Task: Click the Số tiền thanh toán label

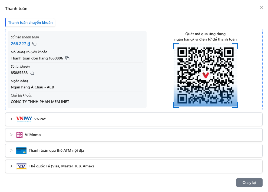Action: (x=25, y=37)
